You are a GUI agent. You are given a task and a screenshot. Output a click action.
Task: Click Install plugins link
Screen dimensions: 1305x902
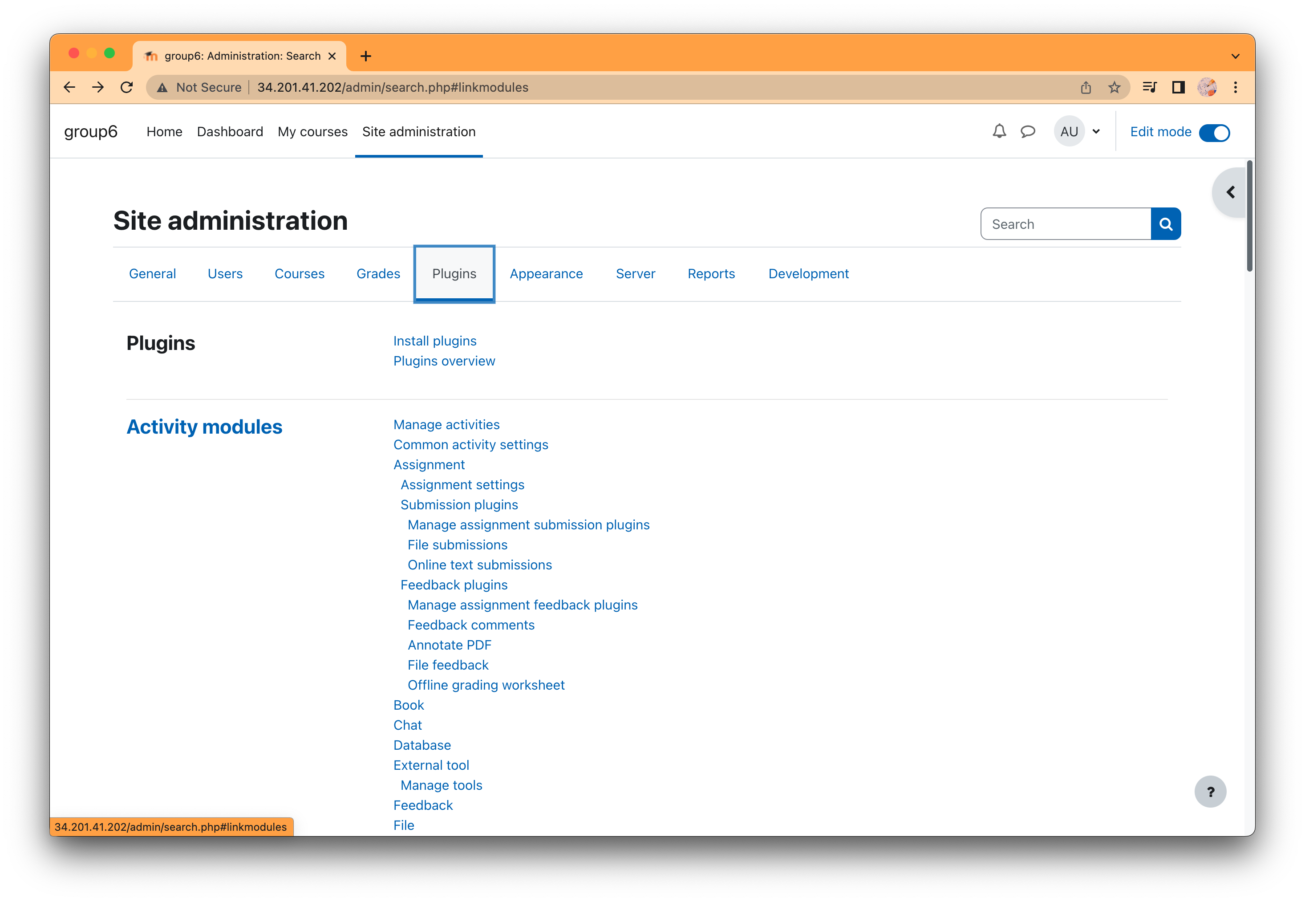[x=435, y=340]
